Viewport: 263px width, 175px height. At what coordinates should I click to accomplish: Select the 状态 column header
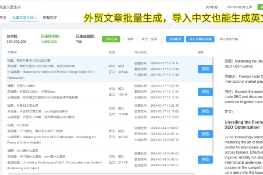(112, 52)
